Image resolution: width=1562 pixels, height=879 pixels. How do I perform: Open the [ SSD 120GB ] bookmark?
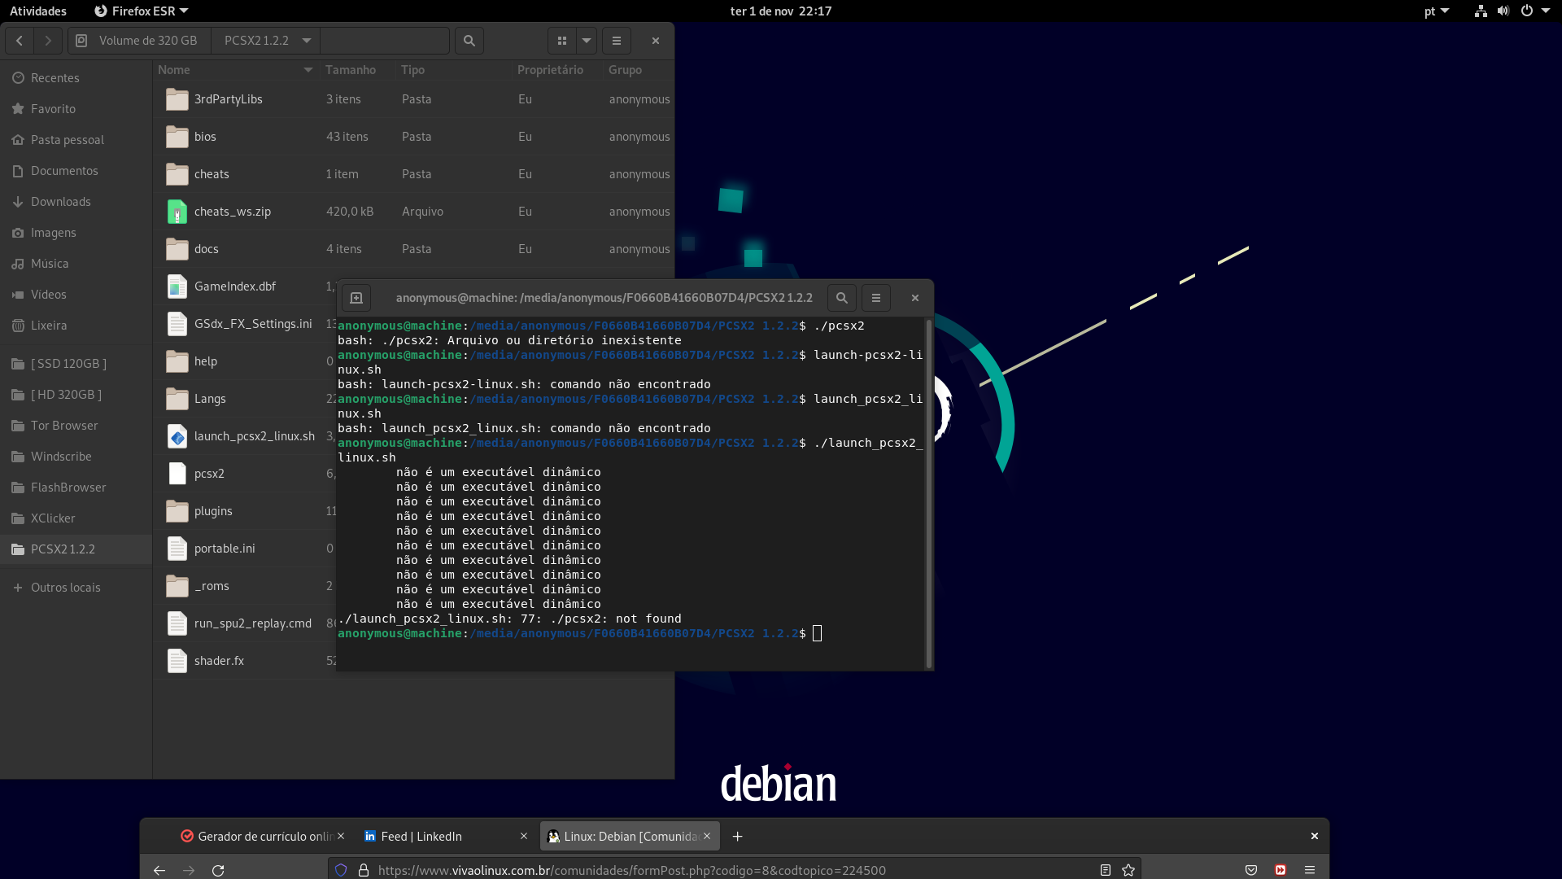point(76,364)
